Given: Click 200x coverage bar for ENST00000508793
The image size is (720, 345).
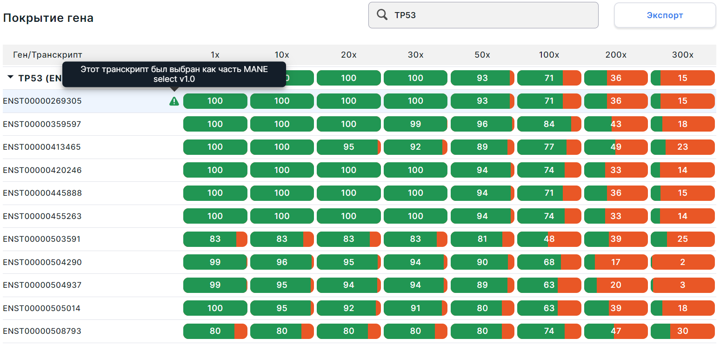Looking at the screenshot, I should pyautogui.click(x=616, y=331).
